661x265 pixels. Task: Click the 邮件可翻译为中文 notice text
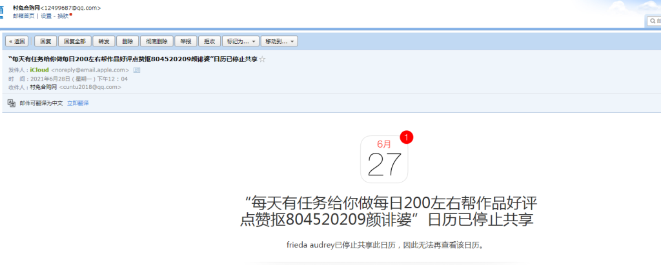pyautogui.click(x=41, y=103)
